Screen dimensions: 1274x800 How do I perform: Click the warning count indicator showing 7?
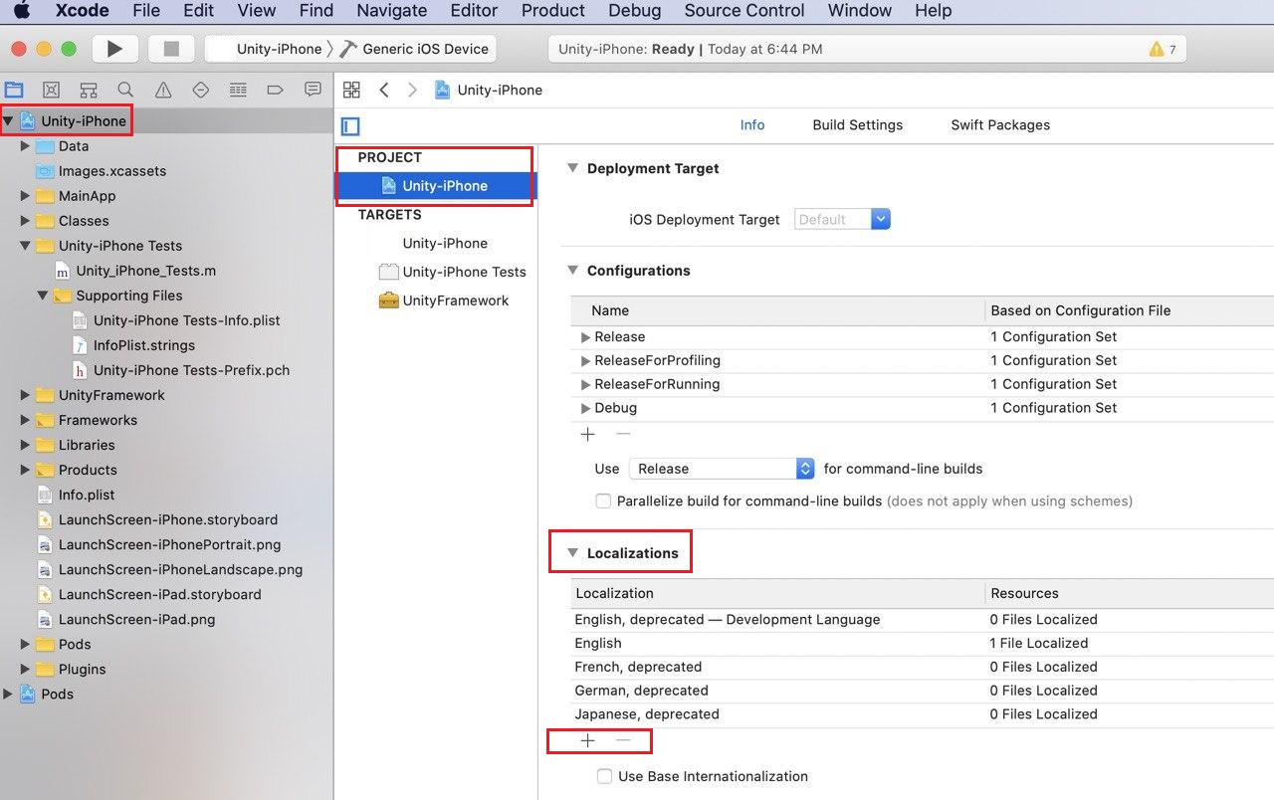pyautogui.click(x=1162, y=49)
